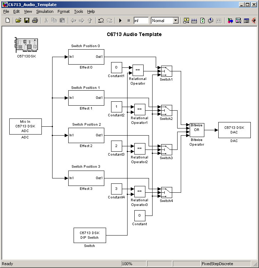Go up to parent system arrow
Viewport: 259px width, 268px height.
[90, 20]
